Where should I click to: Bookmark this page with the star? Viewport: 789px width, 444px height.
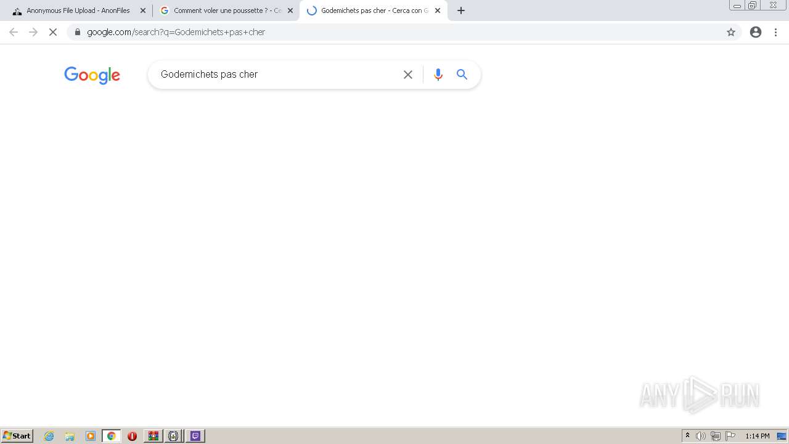pyautogui.click(x=731, y=32)
